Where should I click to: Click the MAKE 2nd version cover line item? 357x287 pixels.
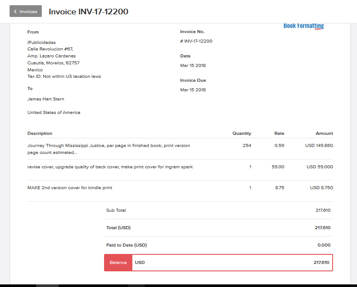70,188
